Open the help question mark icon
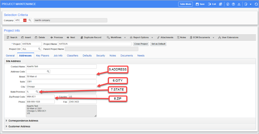This screenshot has width=259, height=134. click(233, 4)
